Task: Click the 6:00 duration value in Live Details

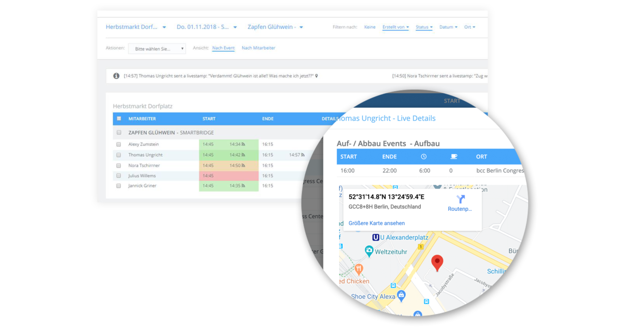Action: point(424,170)
